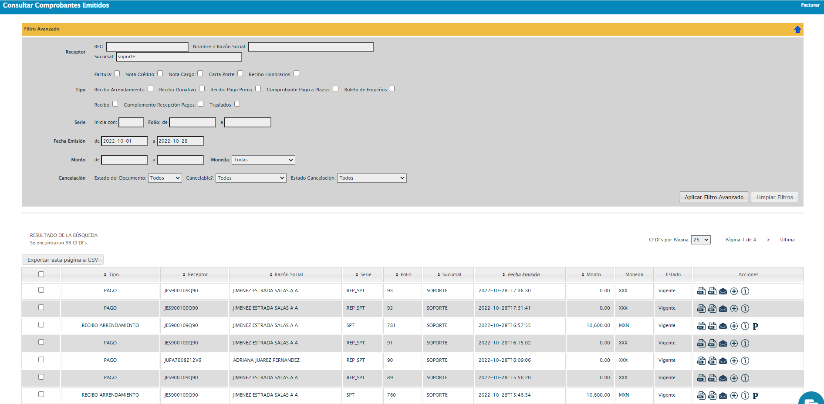Select row checkbox for folio 781
This screenshot has width=824, height=404.
click(41, 325)
